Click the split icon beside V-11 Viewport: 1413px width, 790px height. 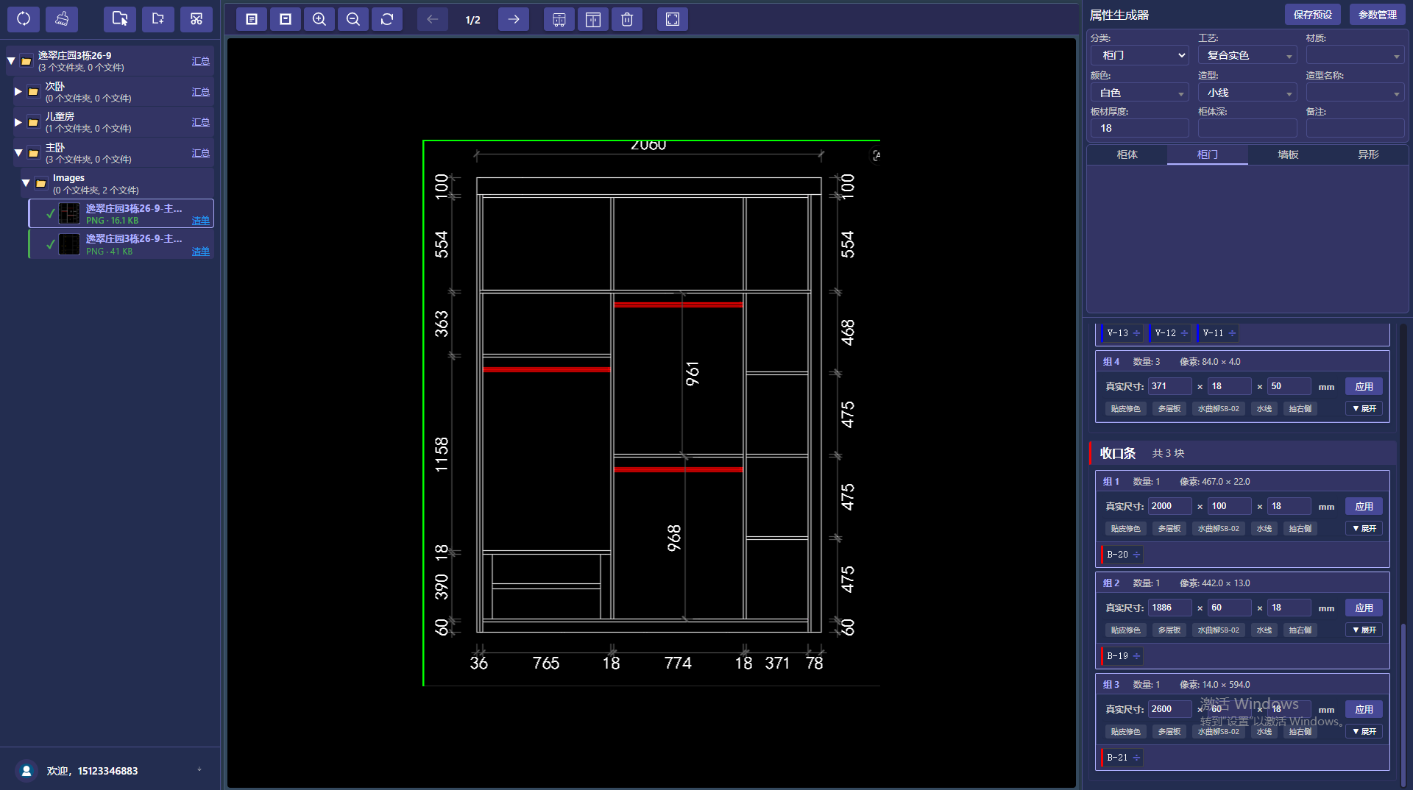[1232, 333]
